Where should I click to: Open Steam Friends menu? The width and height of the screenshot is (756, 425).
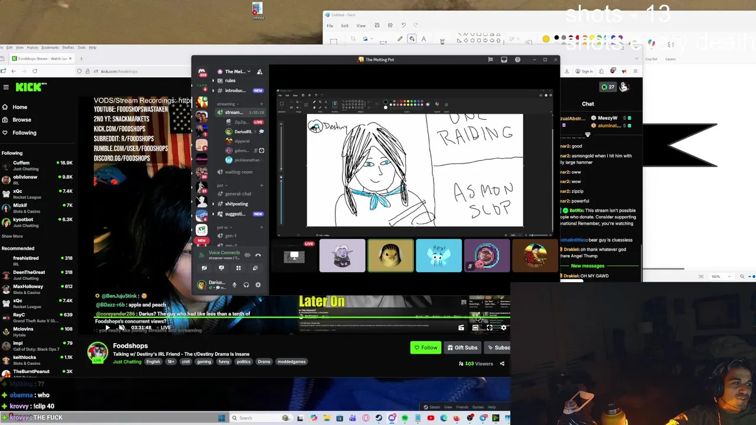point(462,407)
